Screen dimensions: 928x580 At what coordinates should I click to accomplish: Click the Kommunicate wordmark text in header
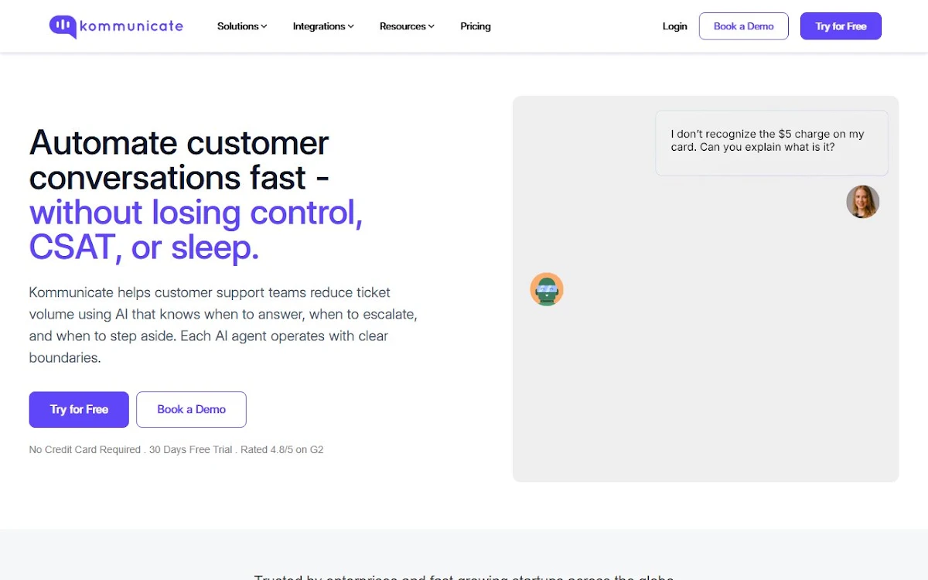point(131,26)
